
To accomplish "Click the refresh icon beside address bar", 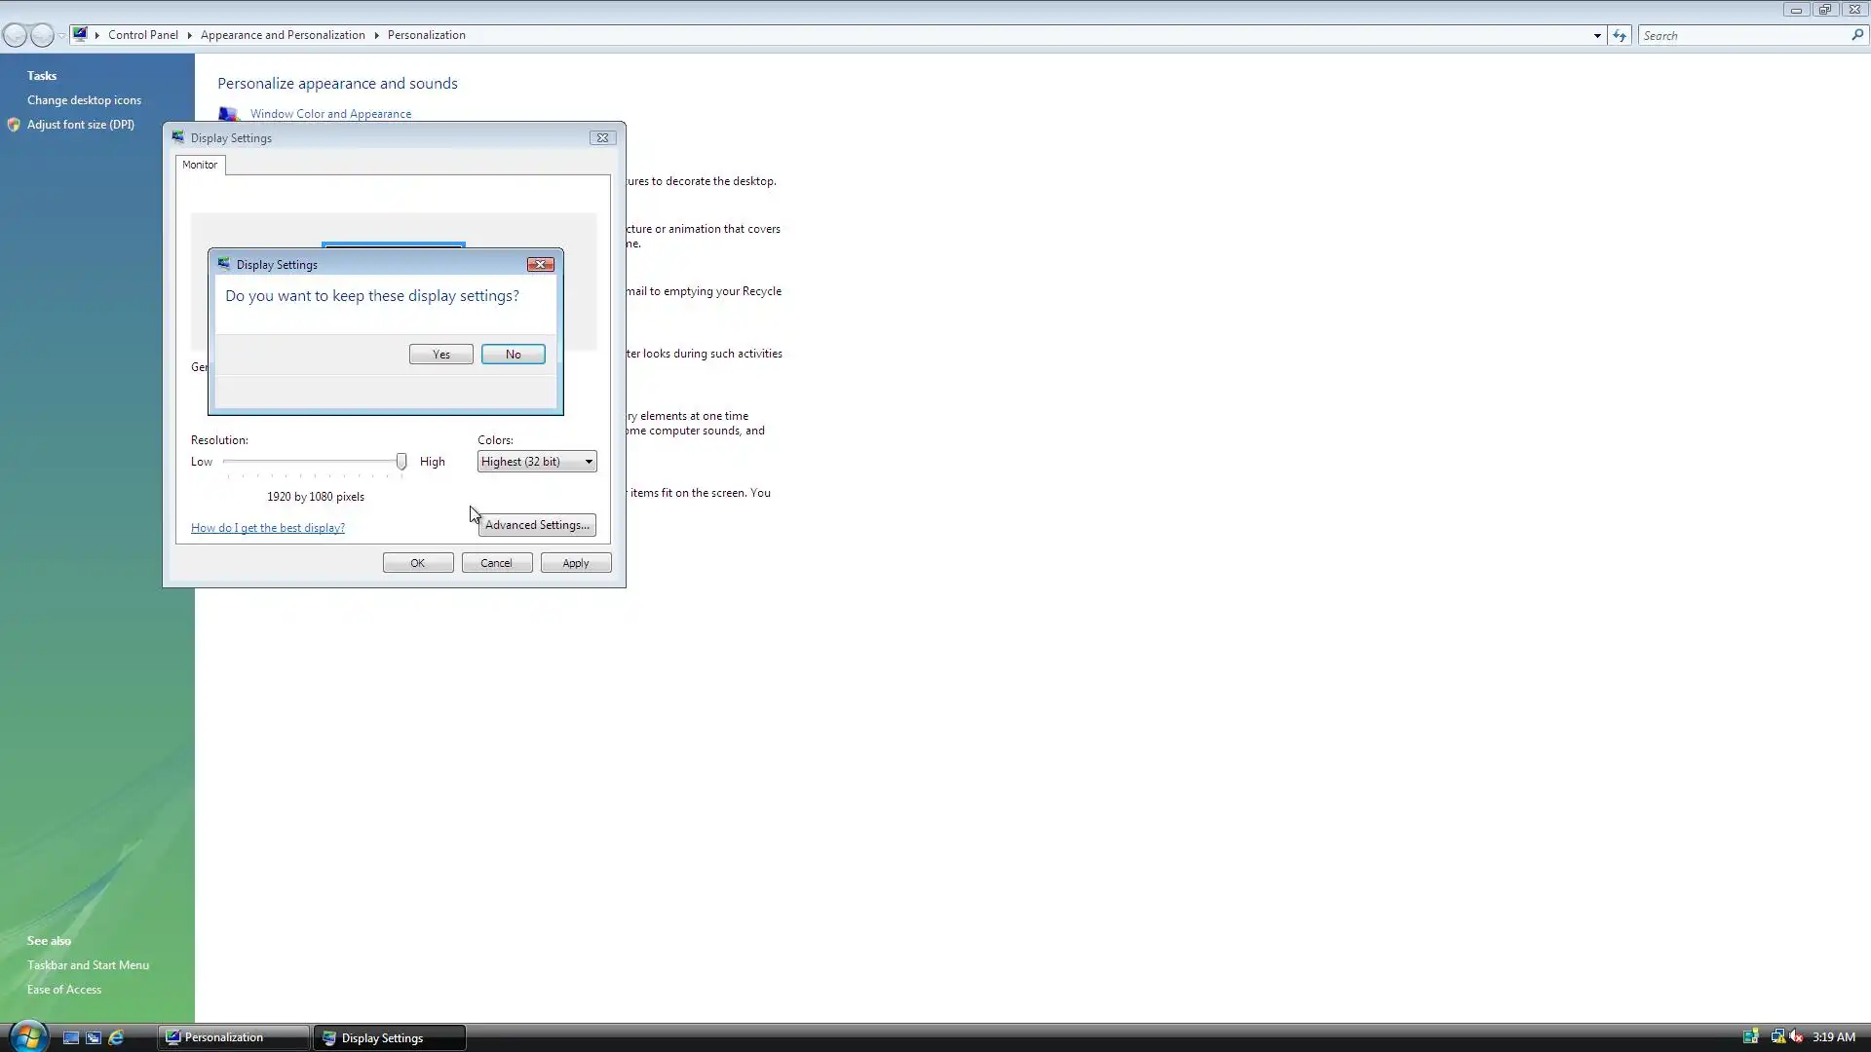I will (1619, 35).
